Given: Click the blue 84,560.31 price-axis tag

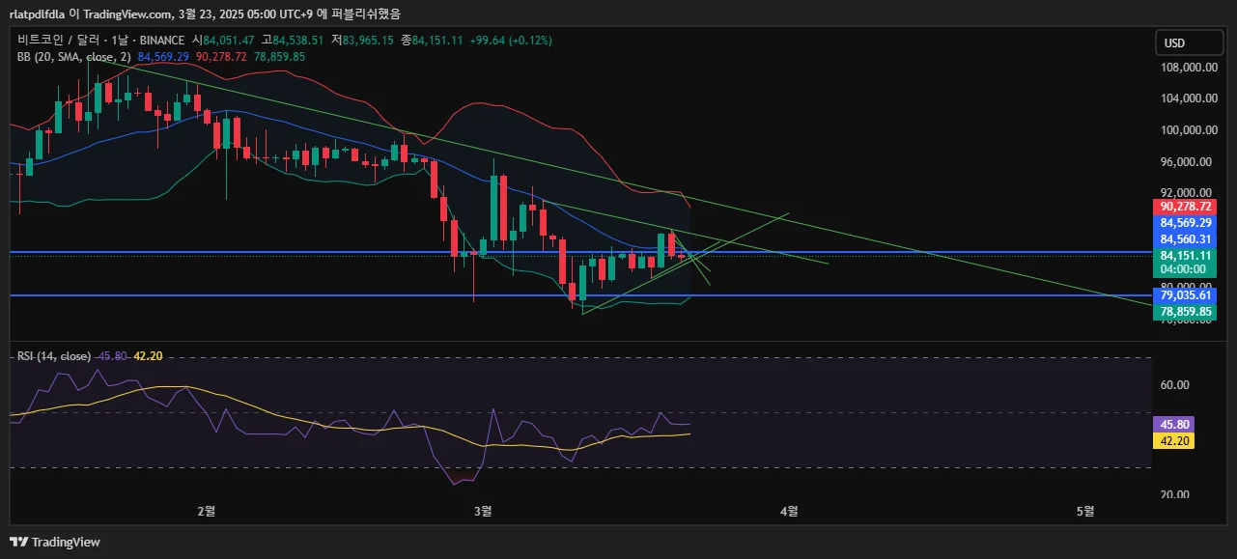Looking at the screenshot, I should coord(1184,239).
